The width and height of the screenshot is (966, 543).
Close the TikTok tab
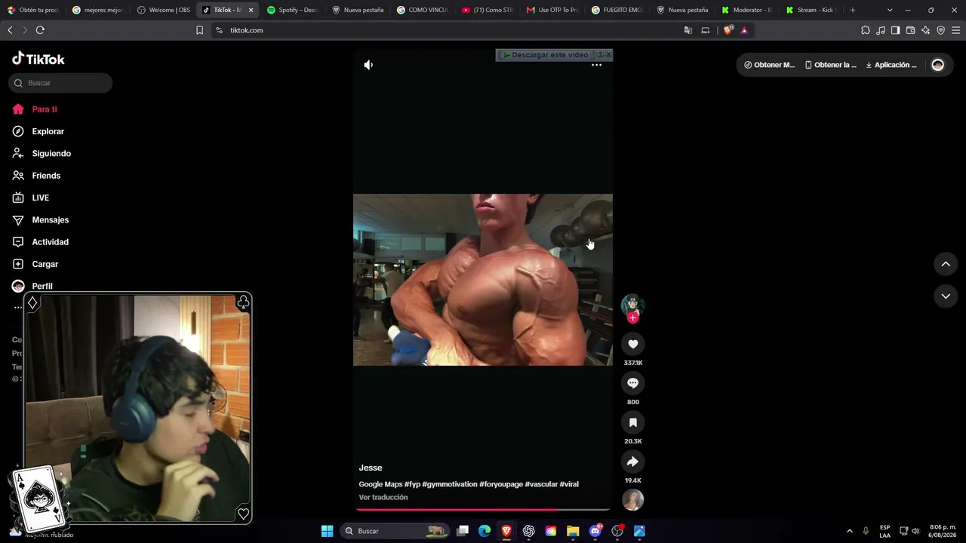[x=251, y=10]
